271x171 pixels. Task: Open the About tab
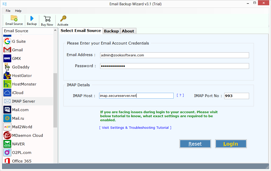128,31
